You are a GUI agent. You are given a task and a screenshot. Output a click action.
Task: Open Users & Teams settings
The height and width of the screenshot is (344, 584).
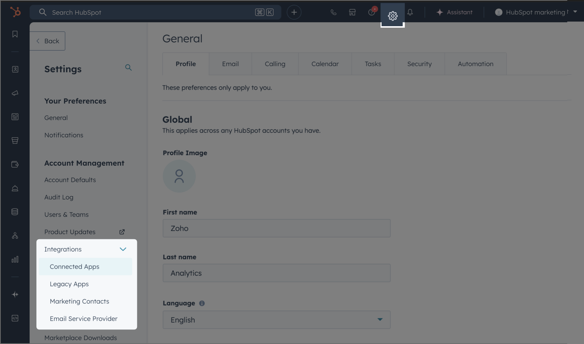[67, 215]
